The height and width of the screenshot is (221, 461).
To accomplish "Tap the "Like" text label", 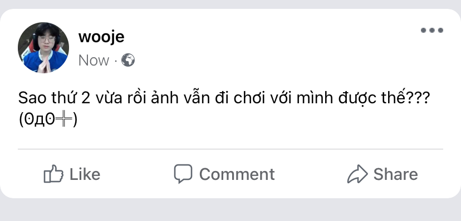I will point(85,174).
